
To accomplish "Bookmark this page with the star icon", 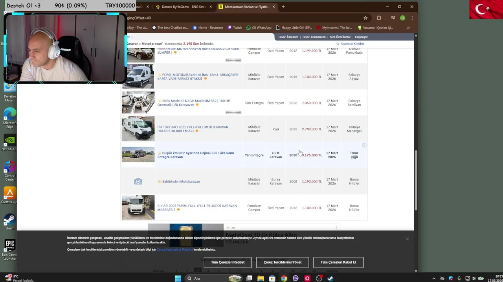I will (x=365, y=18).
